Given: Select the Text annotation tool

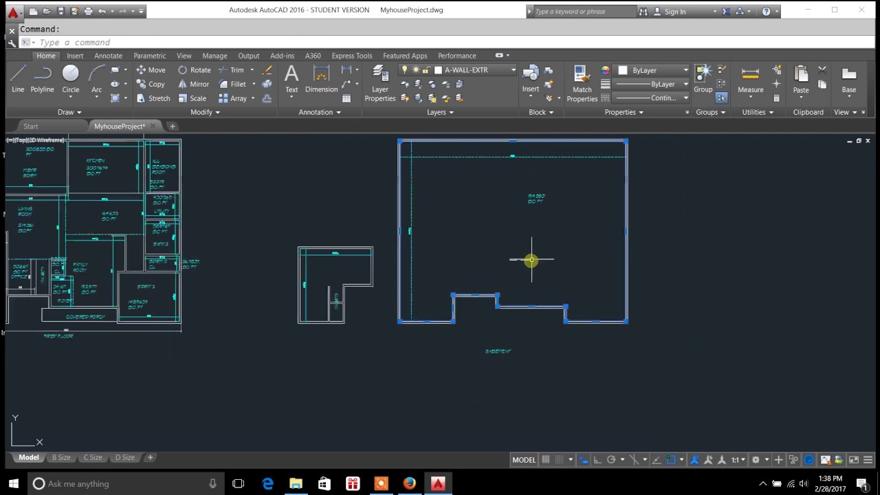Looking at the screenshot, I should pos(291,78).
